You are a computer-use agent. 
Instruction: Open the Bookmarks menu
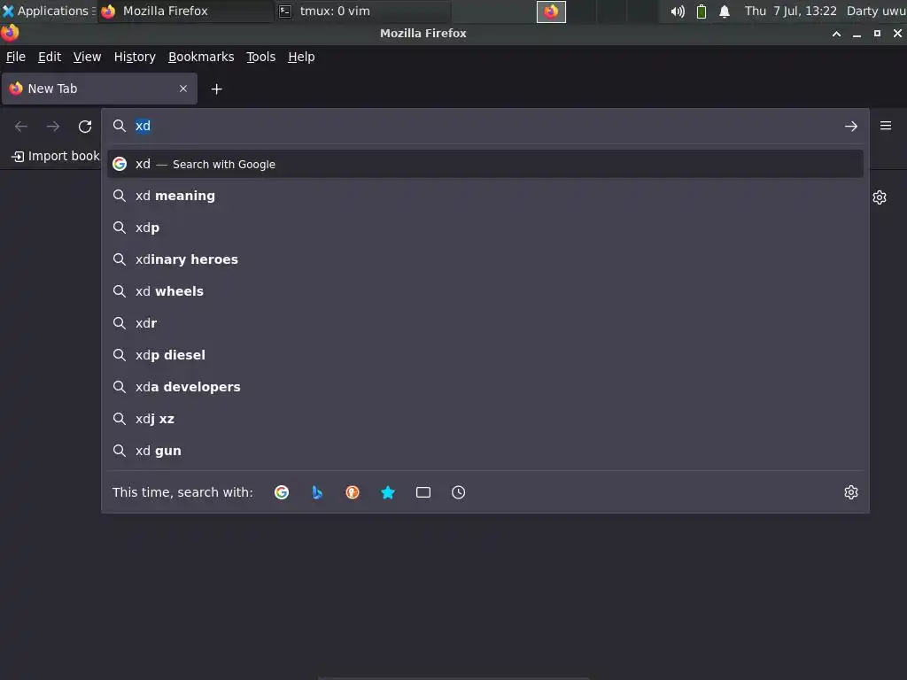pyautogui.click(x=201, y=57)
